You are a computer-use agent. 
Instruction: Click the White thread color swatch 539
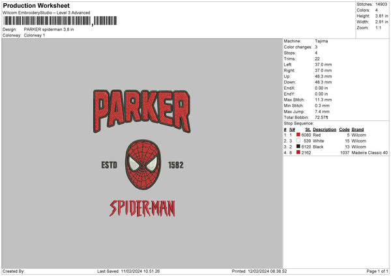point(298,141)
